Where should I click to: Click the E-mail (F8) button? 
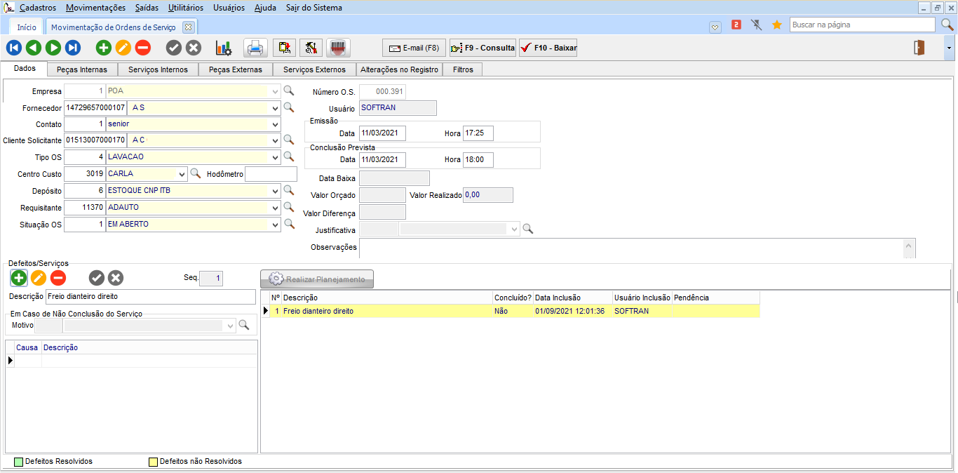414,48
